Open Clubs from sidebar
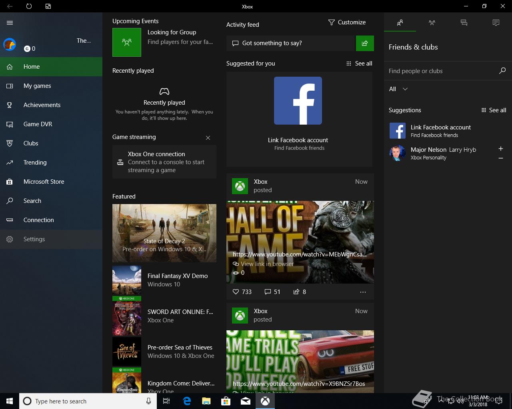 pyautogui.click(x=51, y=143)
